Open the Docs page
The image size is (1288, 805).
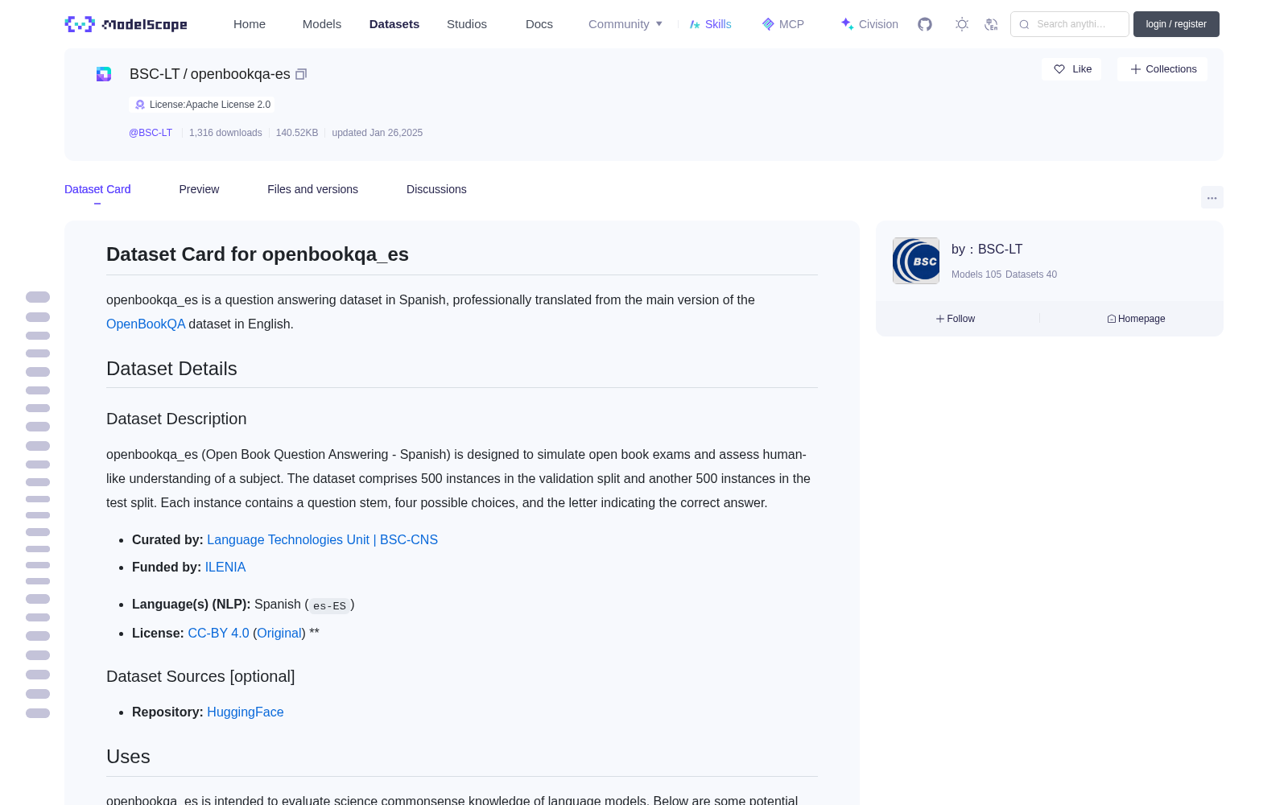pyautogui.click(x=539, y=24)
